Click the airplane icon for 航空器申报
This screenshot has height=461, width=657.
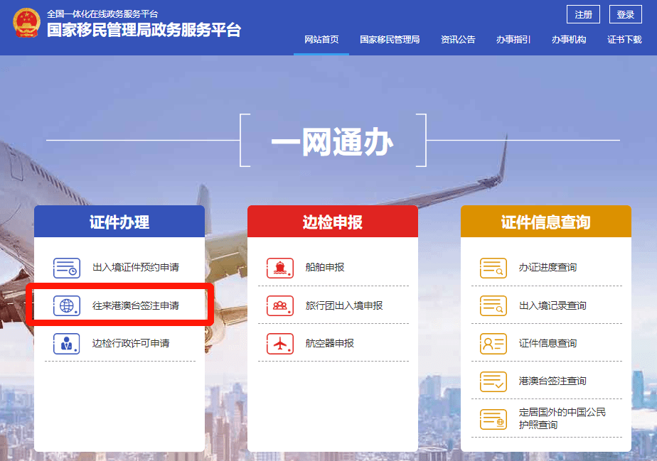click(x=280, y=343)
